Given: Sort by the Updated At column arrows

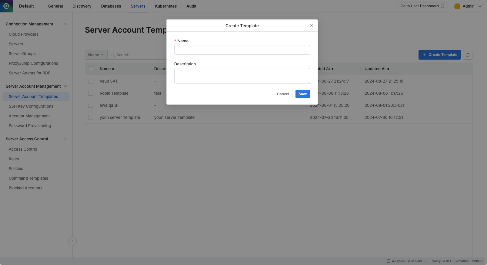Looking at the screenshot, I should click(x=388, y=69).
